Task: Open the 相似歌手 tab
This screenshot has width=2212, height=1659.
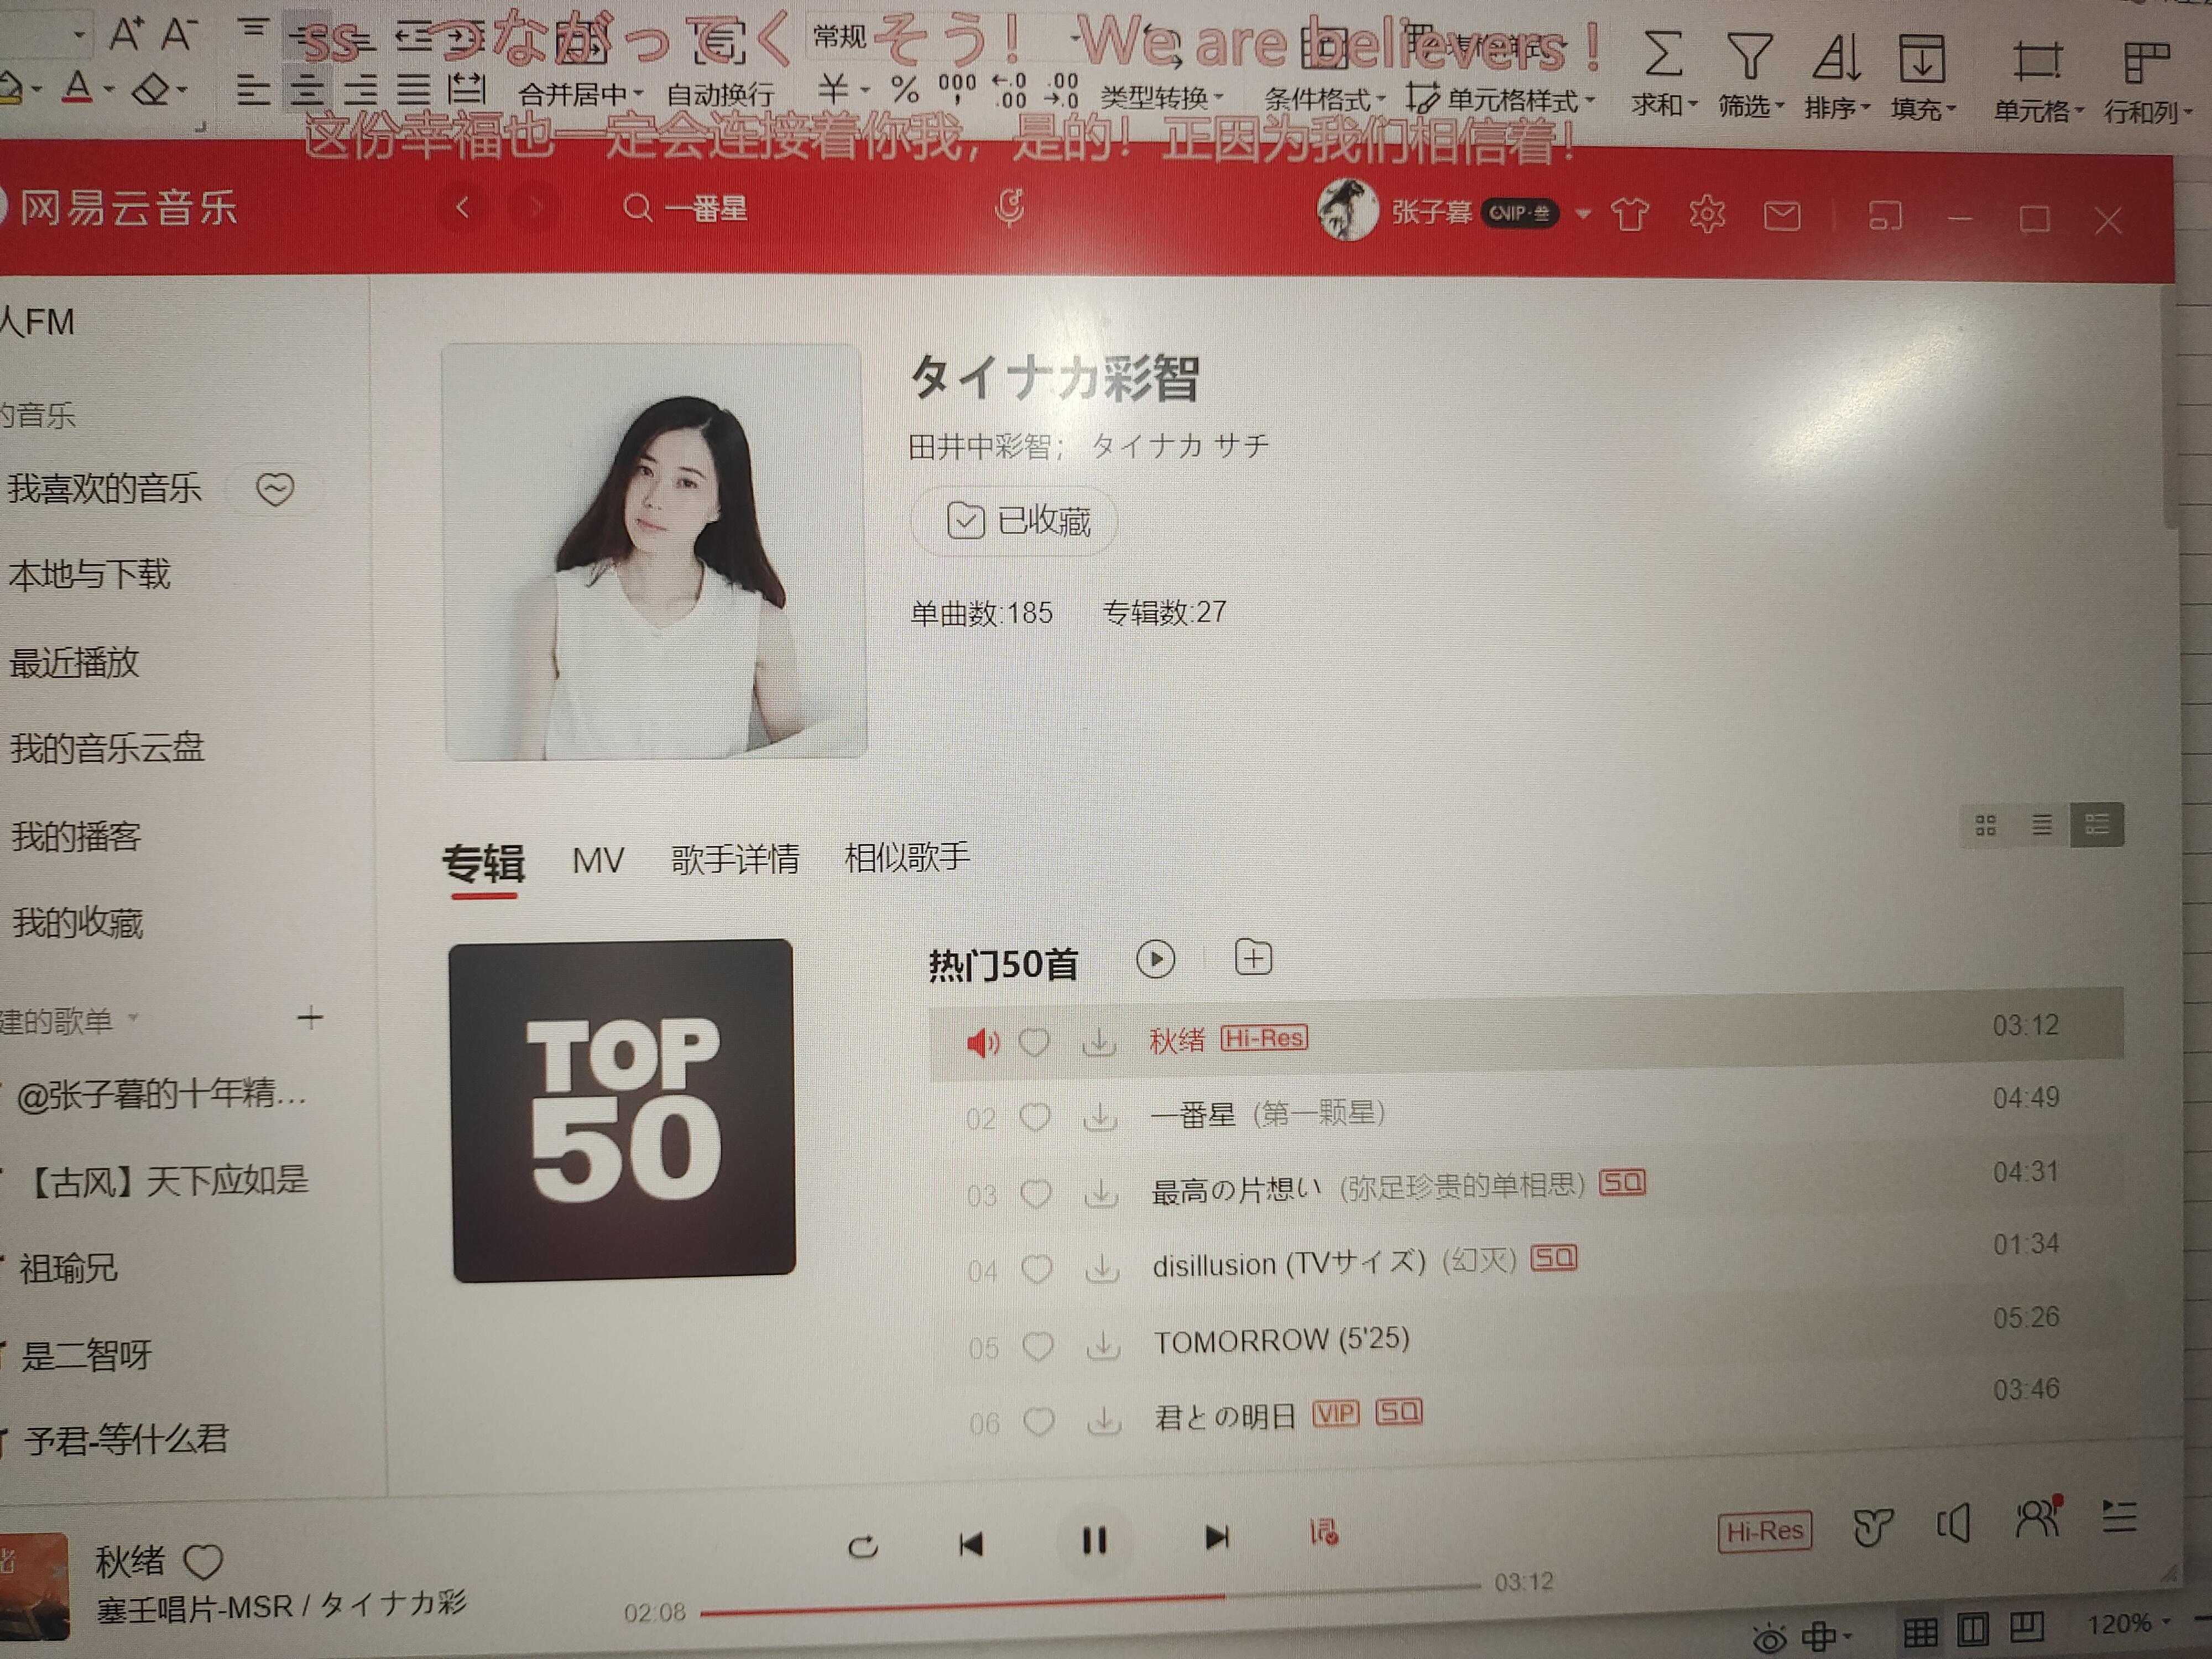Action: coord(907,857)
